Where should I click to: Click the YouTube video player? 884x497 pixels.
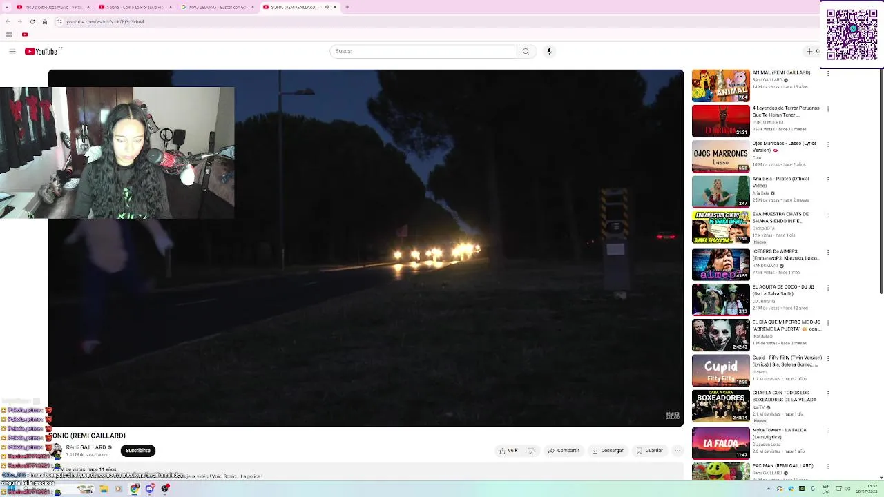point(366,248)
